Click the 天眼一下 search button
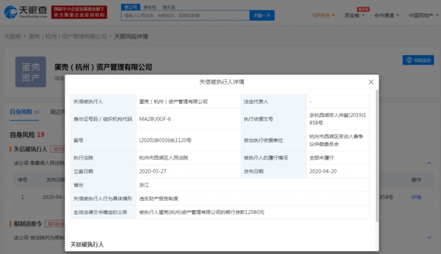This screenshot has width=441, height=254. 262,15
